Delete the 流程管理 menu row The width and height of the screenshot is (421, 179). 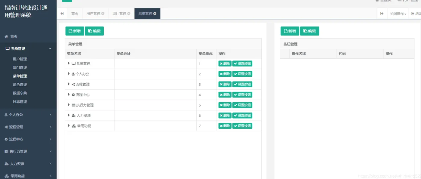click(x=225, y=84)
